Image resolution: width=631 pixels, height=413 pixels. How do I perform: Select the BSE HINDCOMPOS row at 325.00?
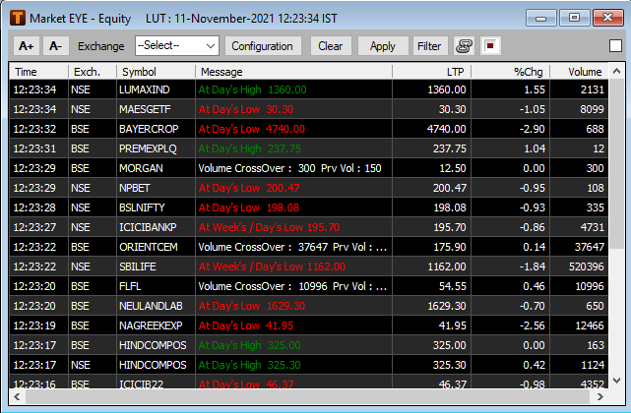[309, 345]
